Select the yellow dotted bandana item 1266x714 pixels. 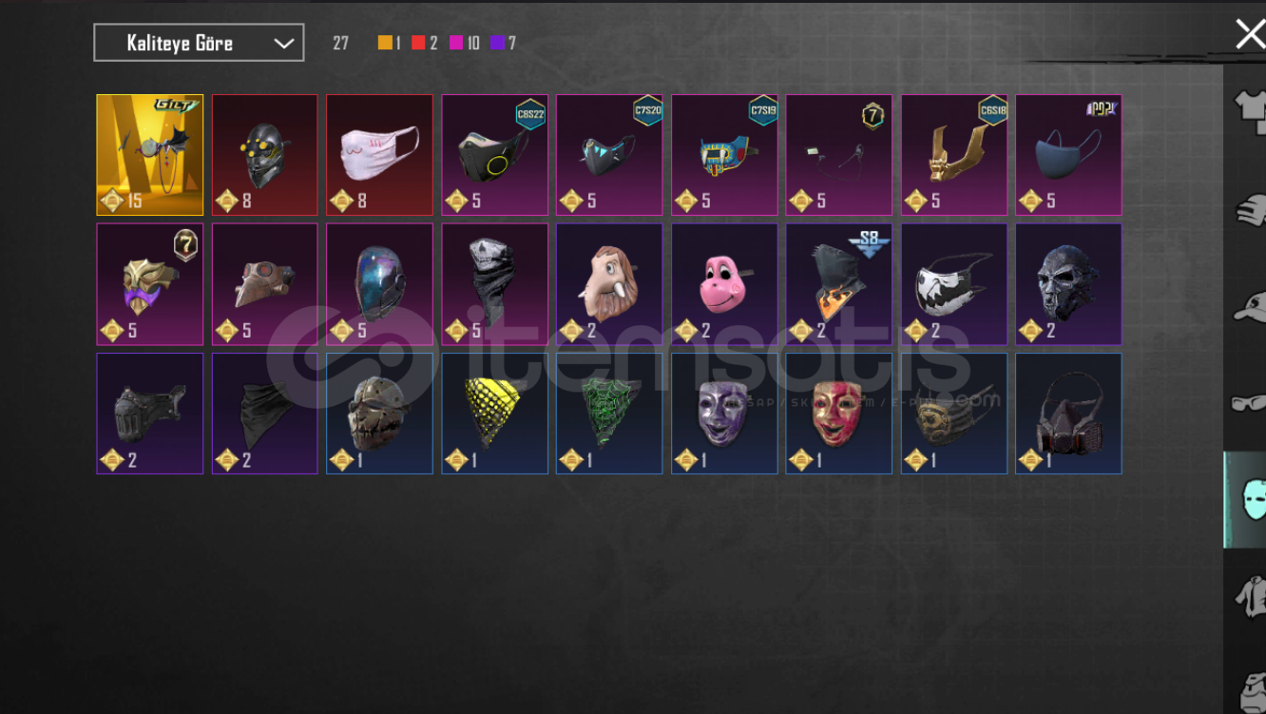pyautogui.click(x=494, y=414)
